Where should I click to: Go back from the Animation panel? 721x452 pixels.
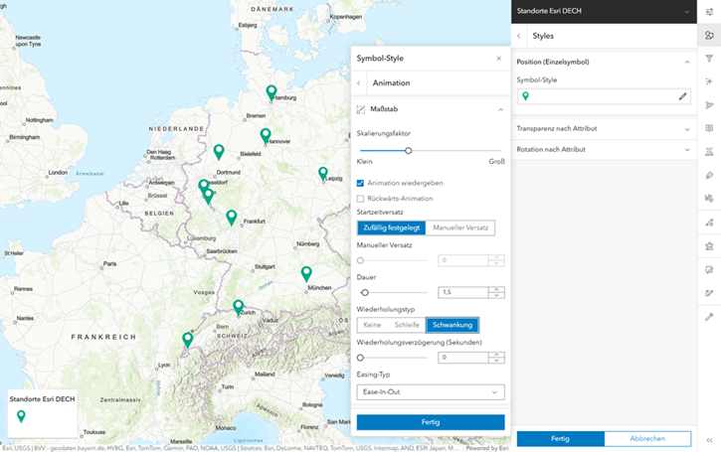pyautogui.click(x=359, y=83)
